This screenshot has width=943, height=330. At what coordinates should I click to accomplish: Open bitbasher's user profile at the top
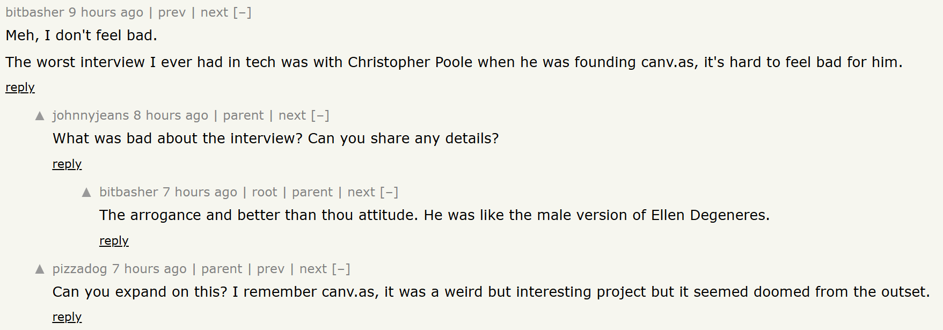[x=35, y=12]
